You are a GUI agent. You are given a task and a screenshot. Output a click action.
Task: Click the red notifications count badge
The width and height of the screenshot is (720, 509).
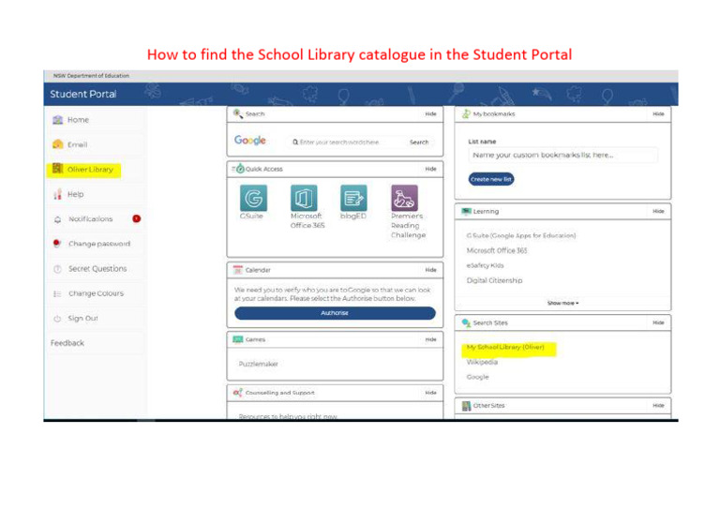(136, 219)
